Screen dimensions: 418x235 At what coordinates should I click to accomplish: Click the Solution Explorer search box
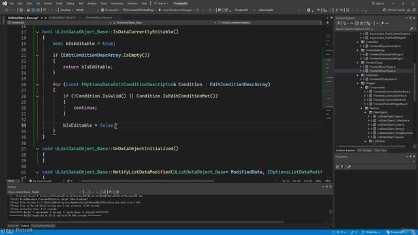372,29
